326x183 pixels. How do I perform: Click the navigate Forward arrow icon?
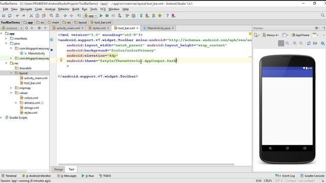pos(71,16)
